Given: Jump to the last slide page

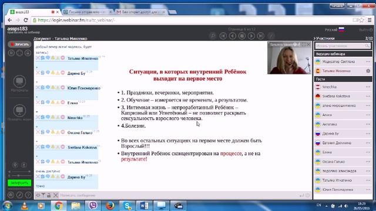Looking at the screenshot, I should [261, 36].
